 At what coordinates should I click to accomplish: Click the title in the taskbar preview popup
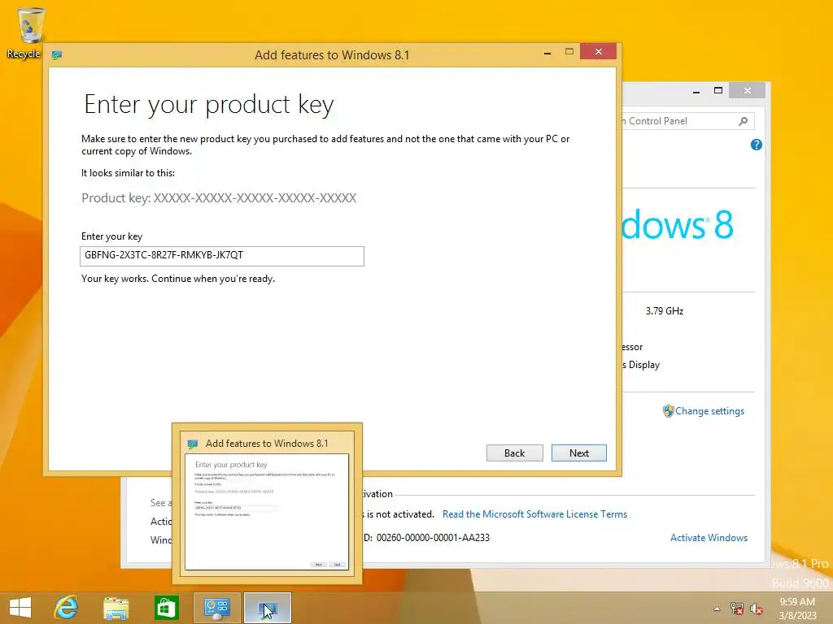267,443
